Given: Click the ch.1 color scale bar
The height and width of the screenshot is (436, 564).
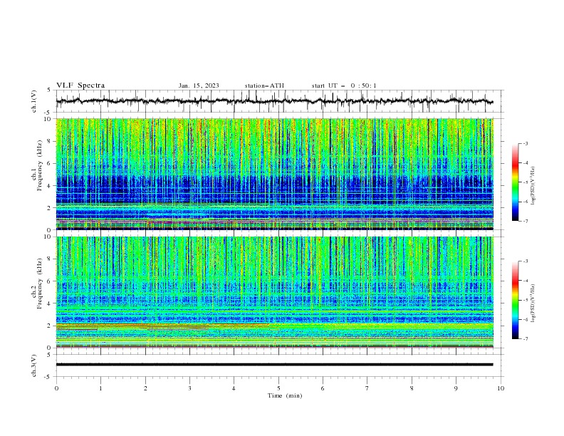Looking at the screenshot, I should click(515, 182).
